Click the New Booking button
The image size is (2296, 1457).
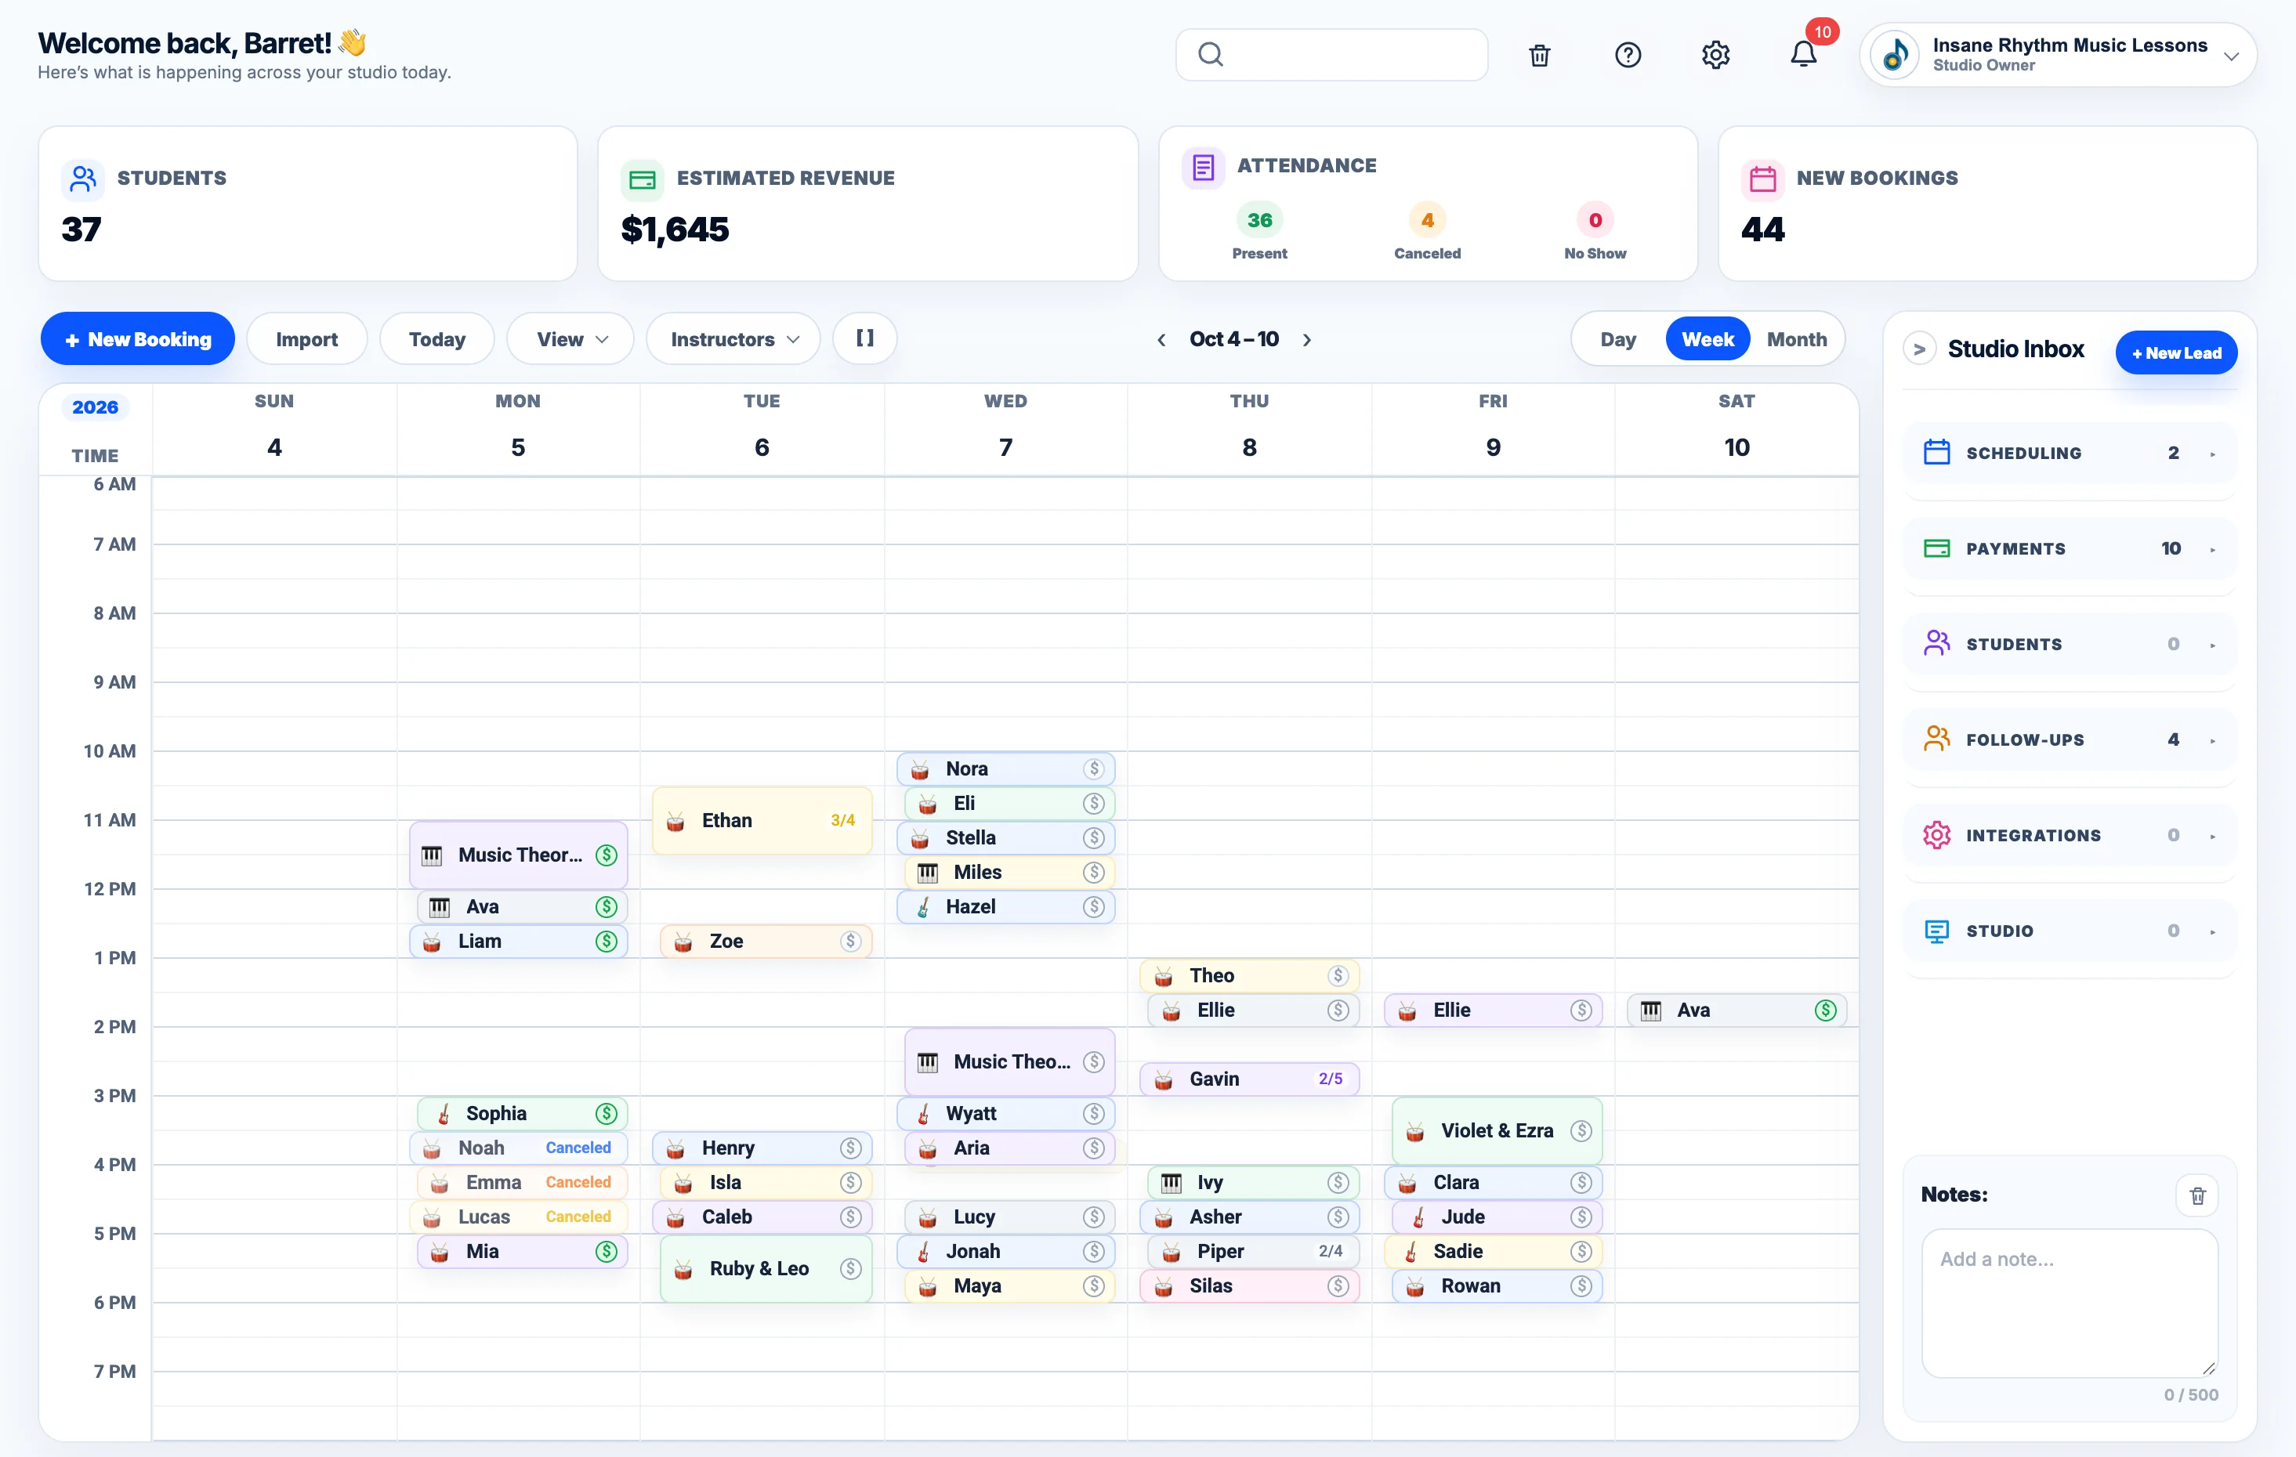click(x=137, y=338)
